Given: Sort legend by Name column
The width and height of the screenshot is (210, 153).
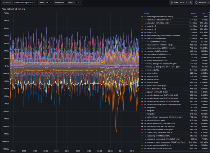Looking at the screenshot, I should click(146, 13).
